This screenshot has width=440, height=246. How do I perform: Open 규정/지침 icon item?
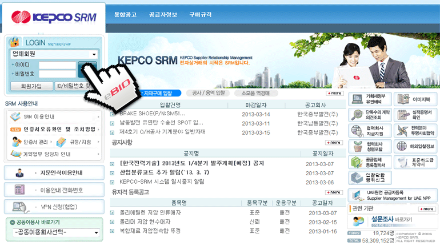(x=77, y=142)
